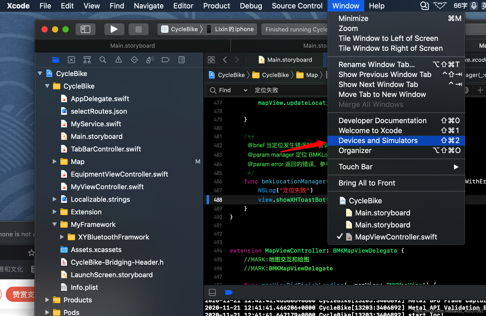Screen dimensions: 486x316
Task: Stop the running app with stop button
Action: [x=138, y=29]
